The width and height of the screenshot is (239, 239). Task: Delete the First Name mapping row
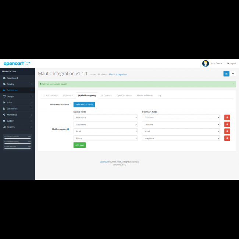(x=227, y=117)
